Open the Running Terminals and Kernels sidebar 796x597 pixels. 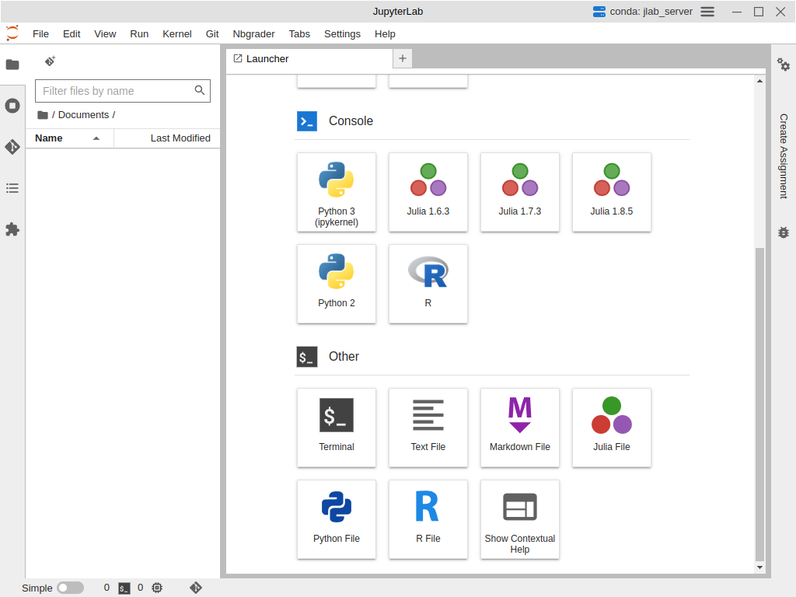click(x=12, y=106)
